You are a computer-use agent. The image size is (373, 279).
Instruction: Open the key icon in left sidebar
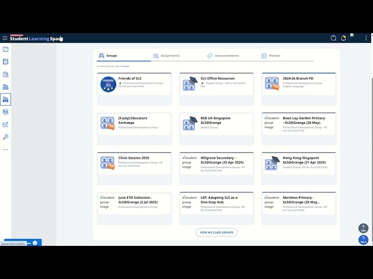coord(5,137)
